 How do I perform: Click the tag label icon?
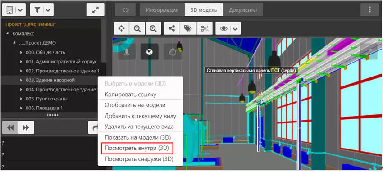click(x=187, y=28)
